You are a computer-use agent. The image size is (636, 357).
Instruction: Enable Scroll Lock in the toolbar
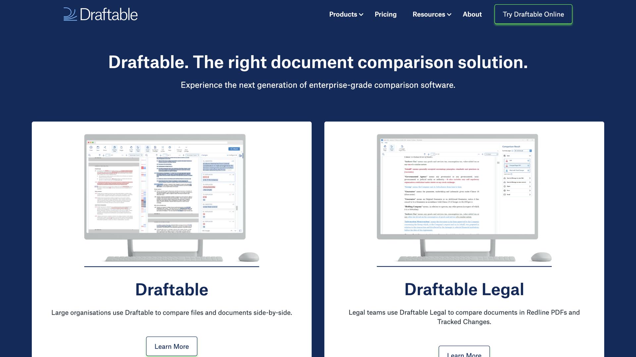pyautogui.click(x=148, y=148)
